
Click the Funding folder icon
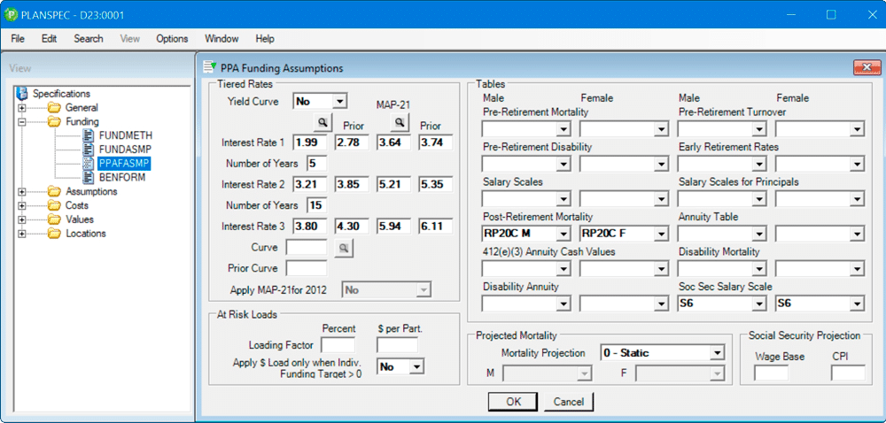coord(54,122)
